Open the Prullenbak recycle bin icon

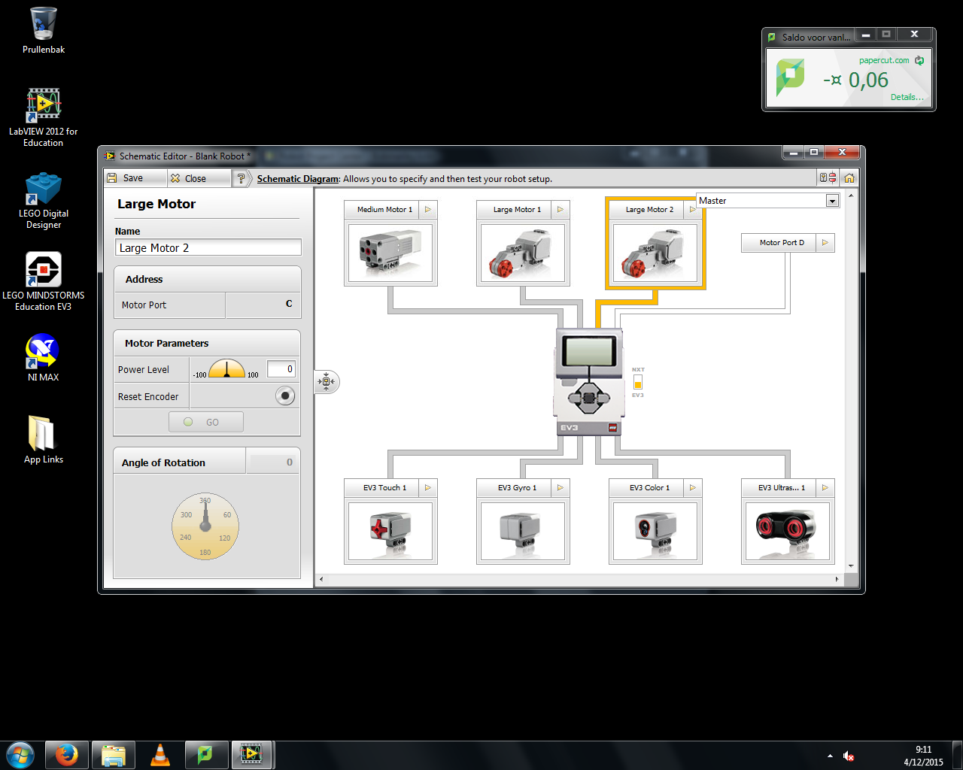[x=44, y=31]
